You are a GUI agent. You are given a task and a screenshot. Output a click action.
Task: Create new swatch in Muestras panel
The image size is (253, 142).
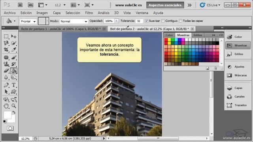pyautogui.click(x=208, y=68)
